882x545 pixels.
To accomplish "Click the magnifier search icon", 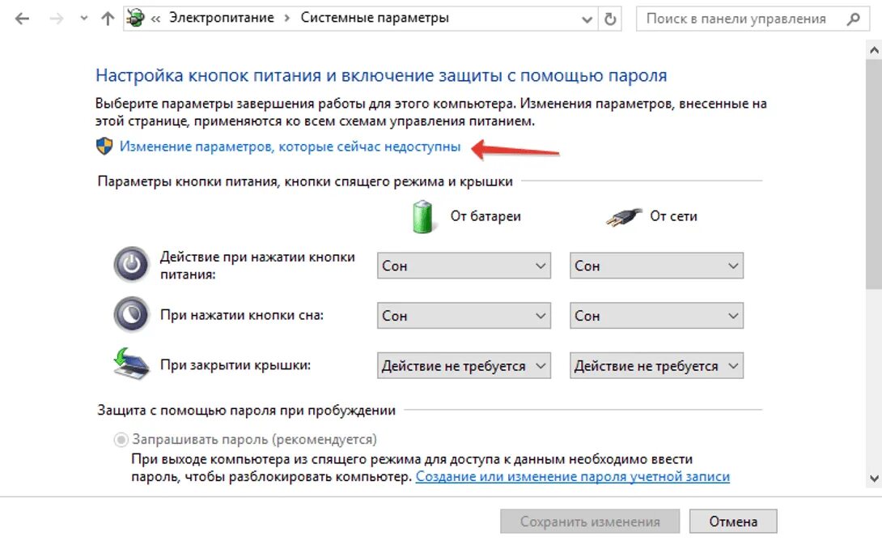I will point(854,19).
